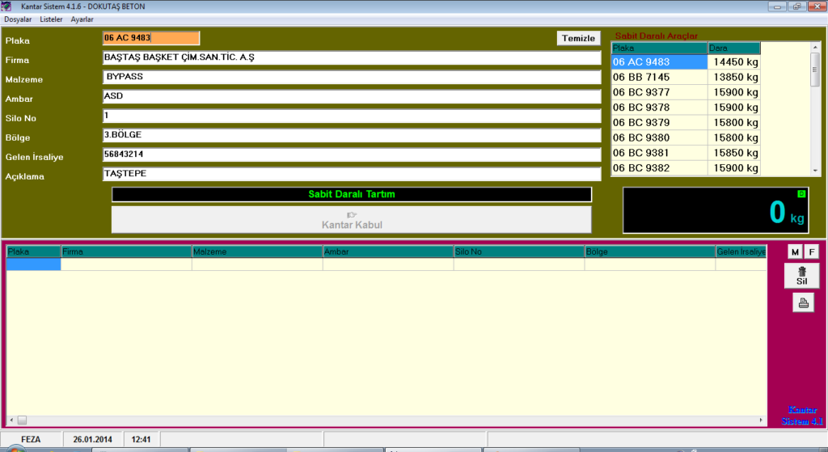The height and width of the screenshot is (452, 828).
Task: Open the Dosyalar menu
Action: 19,19
